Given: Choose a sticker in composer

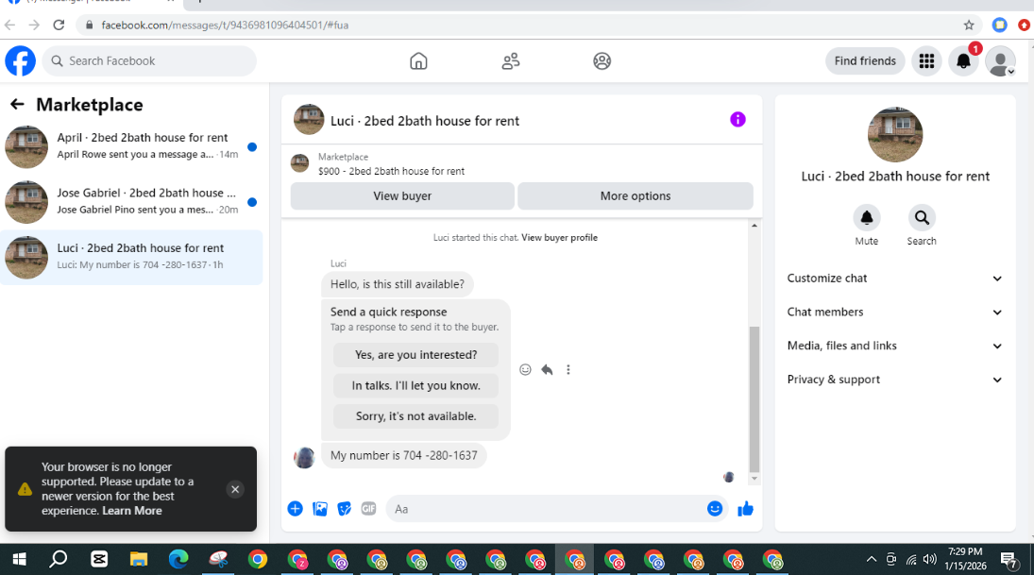Looking at the screenshot, I should (x=345, y=509).
